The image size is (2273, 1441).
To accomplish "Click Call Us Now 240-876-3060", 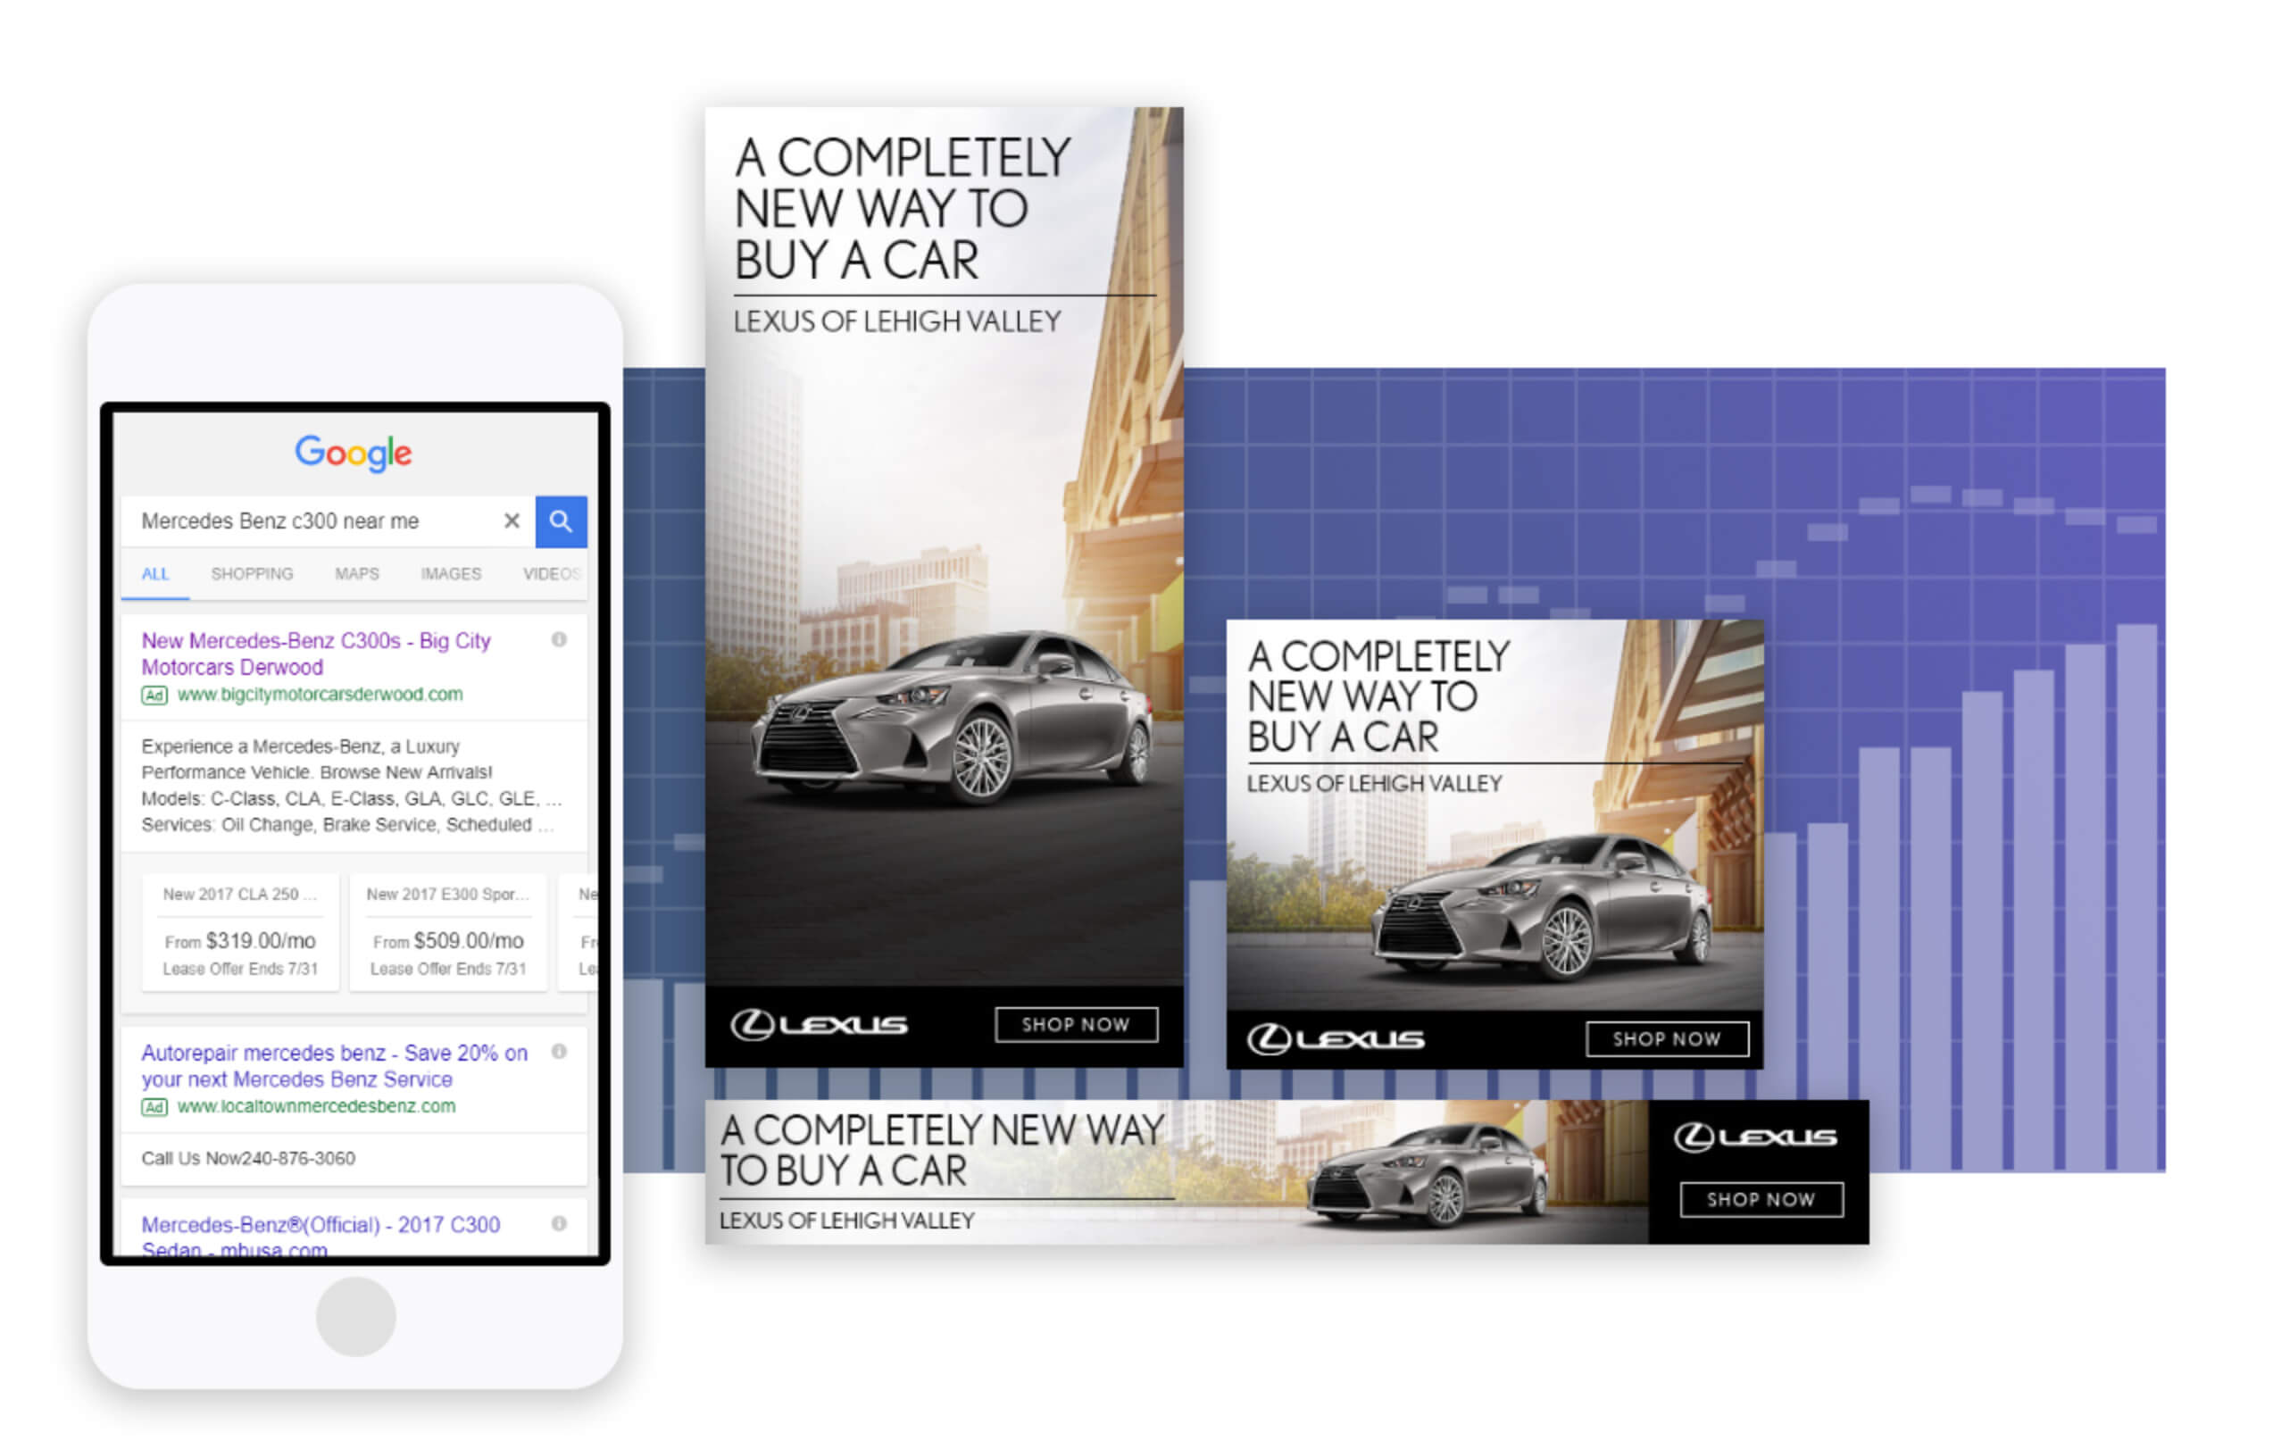I will 248,1158.
